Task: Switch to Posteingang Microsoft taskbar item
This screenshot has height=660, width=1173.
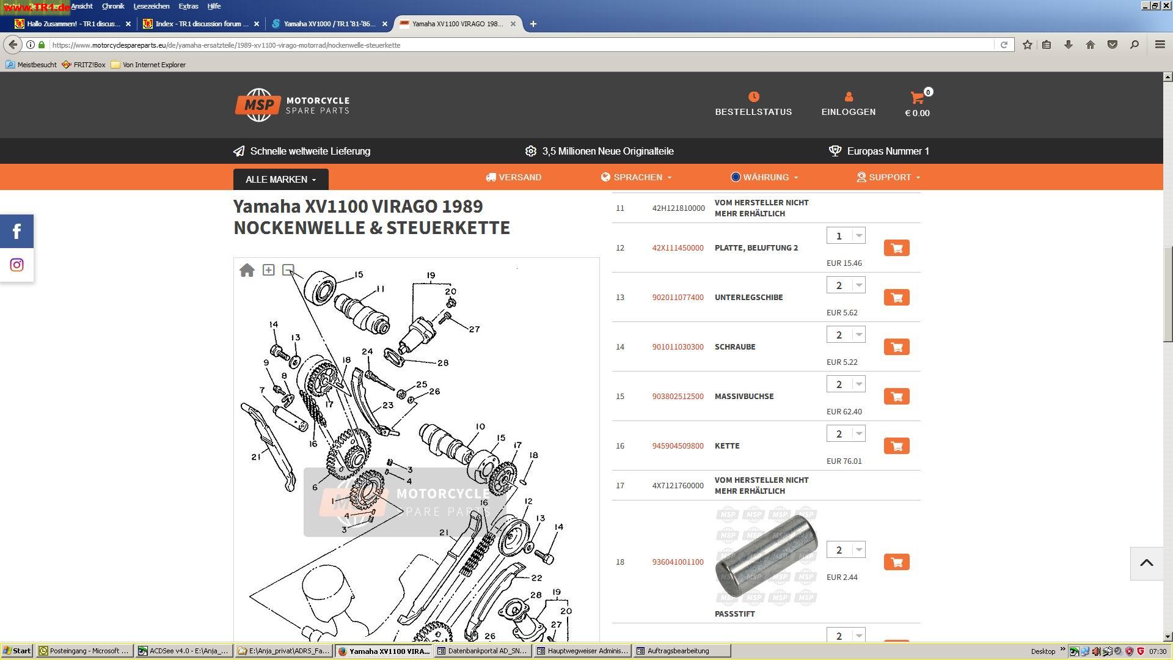Action: tap(84, 651)
